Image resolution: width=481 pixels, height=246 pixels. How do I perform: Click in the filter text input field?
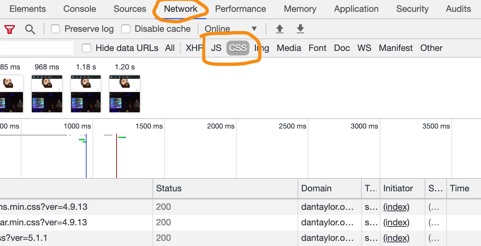pos(36,48)
